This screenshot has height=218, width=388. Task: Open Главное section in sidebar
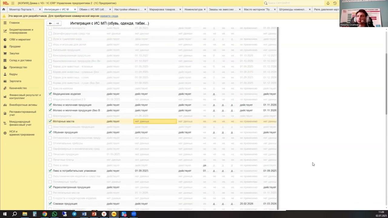click(14, 23)
